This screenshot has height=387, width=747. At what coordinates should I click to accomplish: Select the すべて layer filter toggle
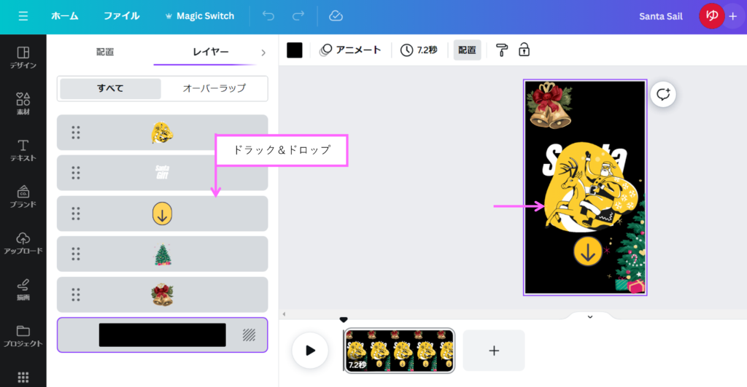110,89
